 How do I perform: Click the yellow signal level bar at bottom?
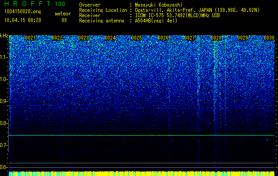tap(141, 173)
